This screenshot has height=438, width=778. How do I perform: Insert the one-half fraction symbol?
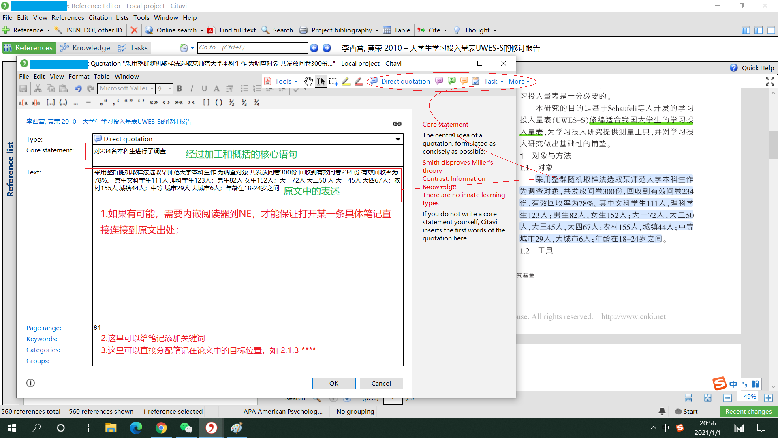click(x=232, y=103)
